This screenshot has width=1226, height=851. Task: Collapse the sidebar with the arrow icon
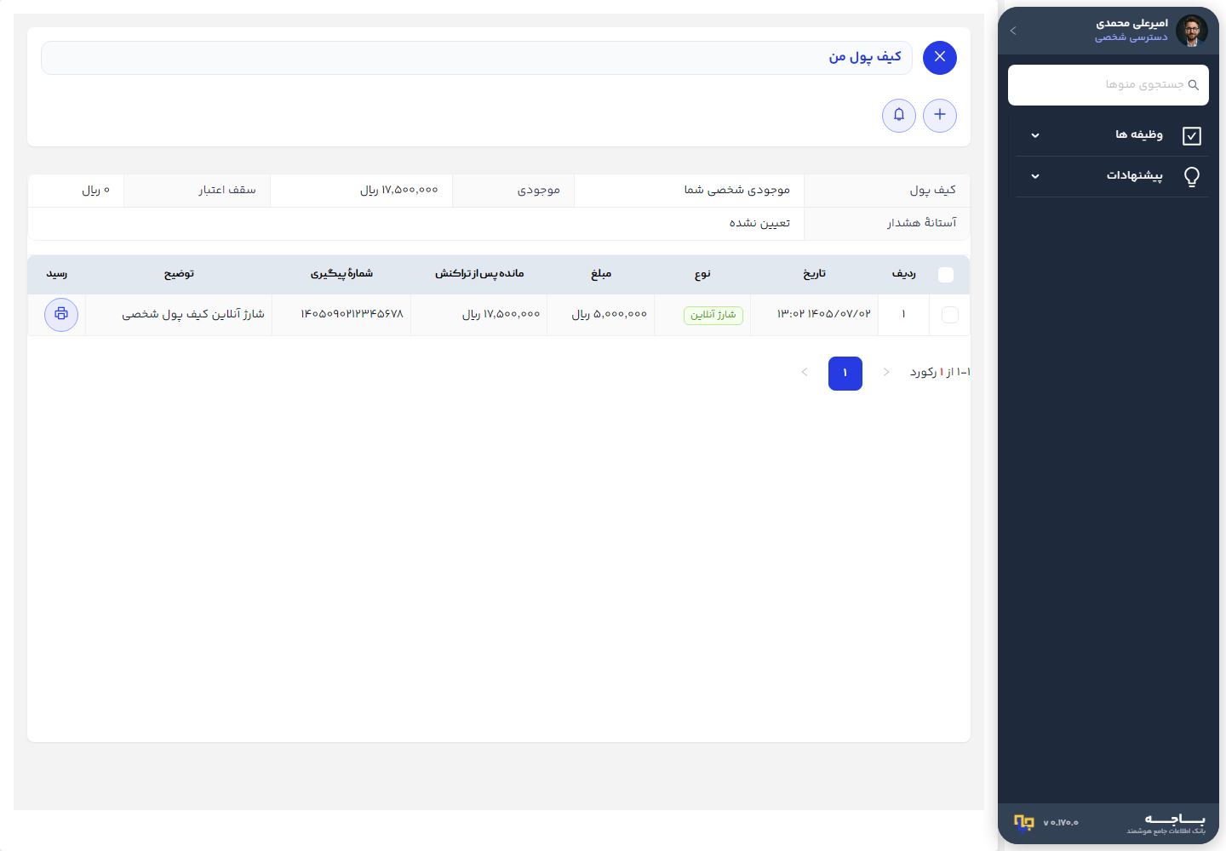(x=1013, y=31)
